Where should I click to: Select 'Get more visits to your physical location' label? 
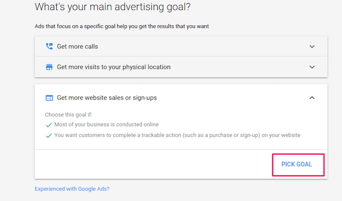click(x=114, y=67)
